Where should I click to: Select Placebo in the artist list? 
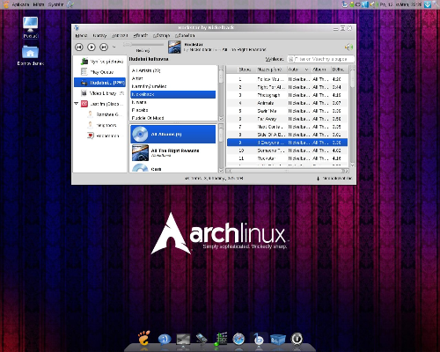[x=173, y=110]
